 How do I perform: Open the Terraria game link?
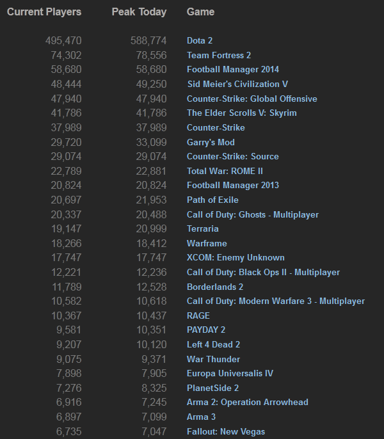coord(202,228)
